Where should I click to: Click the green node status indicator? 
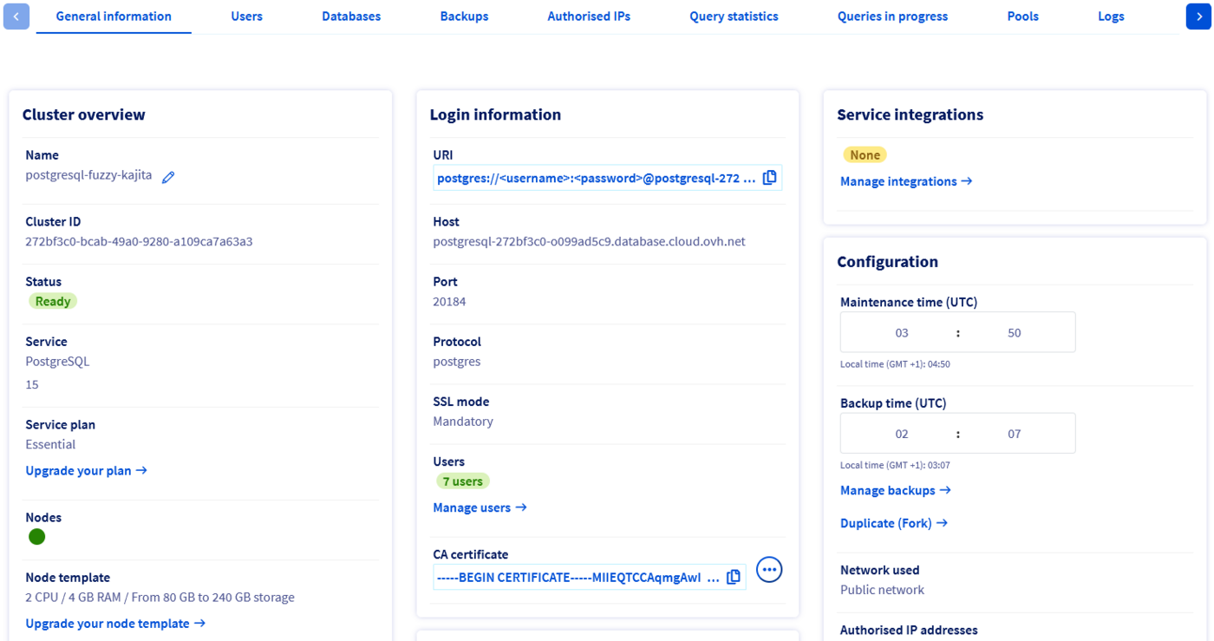(x=36, y=536)
